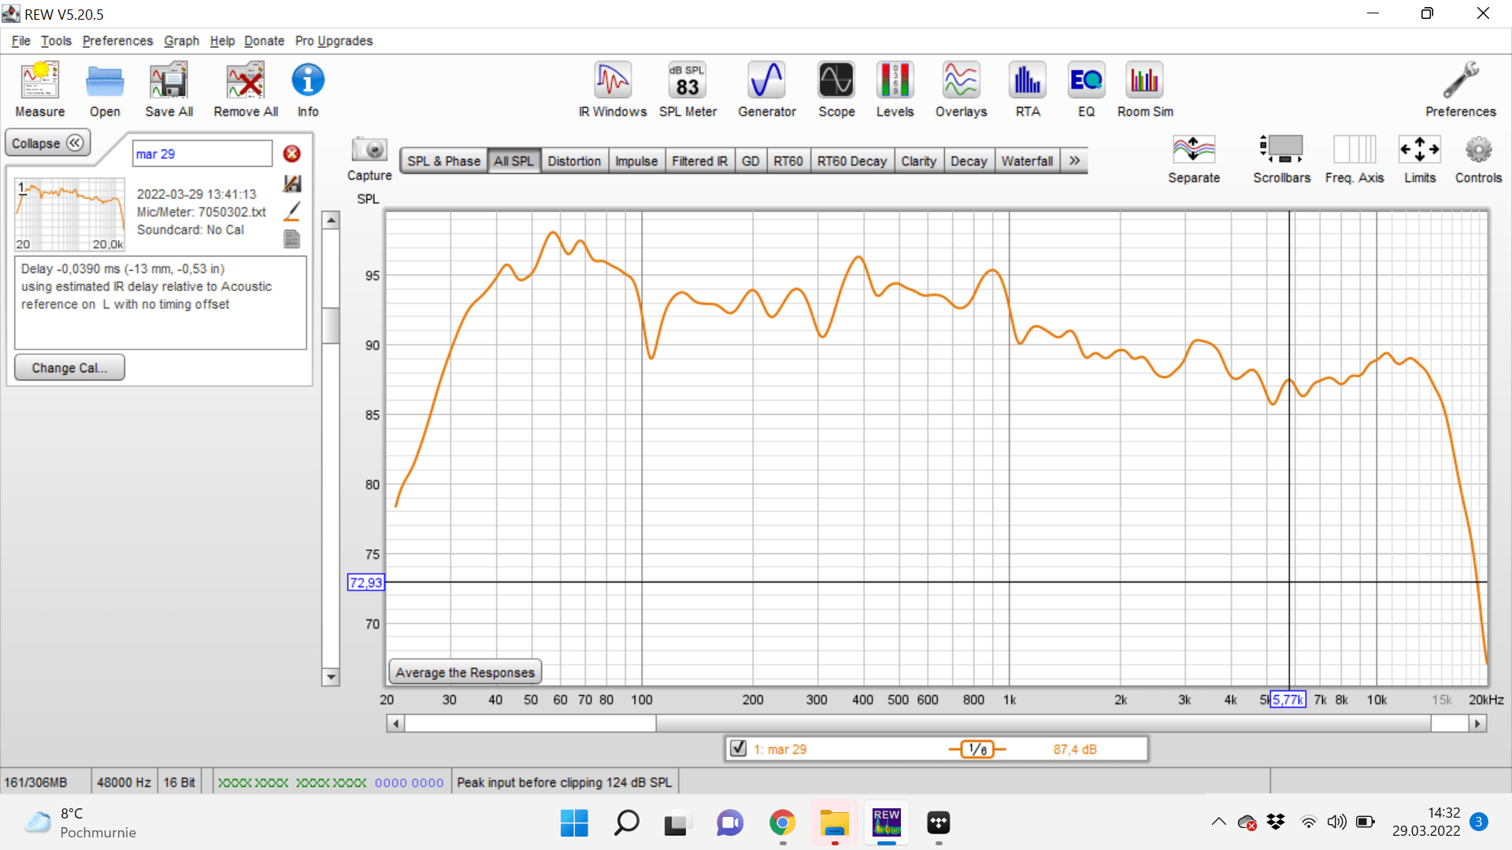The image size is (1512, 850).
Task: Open the weather widget showing 8°C
Action: (80, 822)
